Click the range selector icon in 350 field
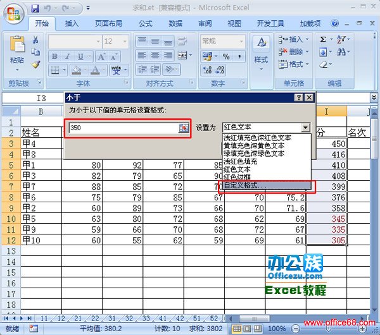380x335 pixels. [x=184, y=128]
